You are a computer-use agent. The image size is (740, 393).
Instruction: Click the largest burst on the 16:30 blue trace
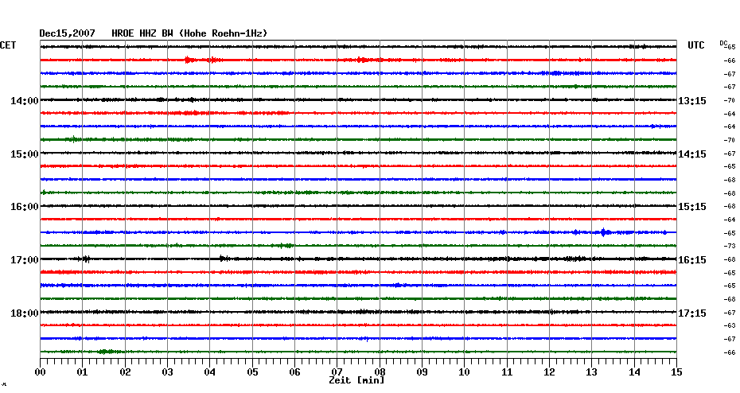pyautogui.click(x=604, y=232)
